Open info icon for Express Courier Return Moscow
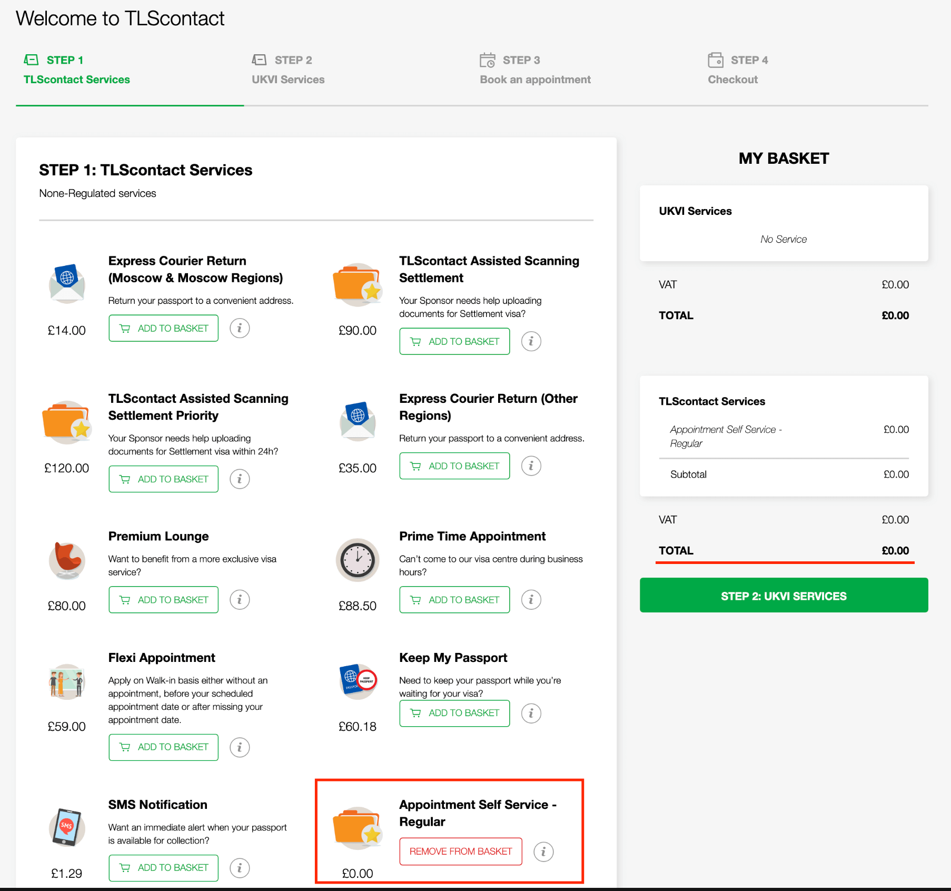Viewport: 951px width, 891px height. point(240,328)
